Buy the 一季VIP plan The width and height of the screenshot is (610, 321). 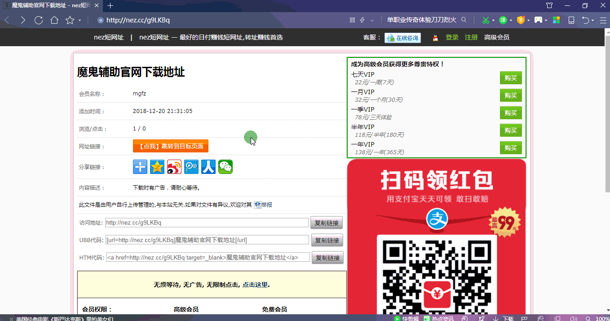(511, 113)
